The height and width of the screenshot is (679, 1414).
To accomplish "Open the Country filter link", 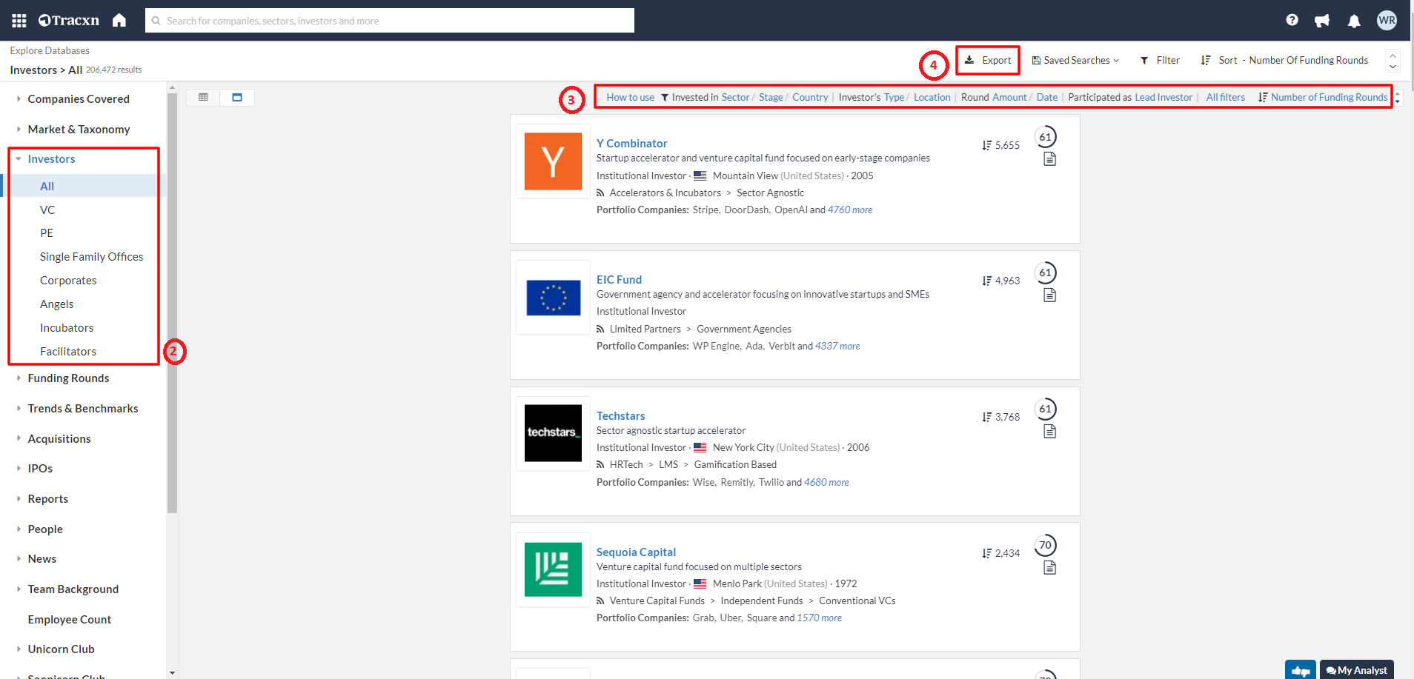I will pyautogui.click(x=810, y=97).
